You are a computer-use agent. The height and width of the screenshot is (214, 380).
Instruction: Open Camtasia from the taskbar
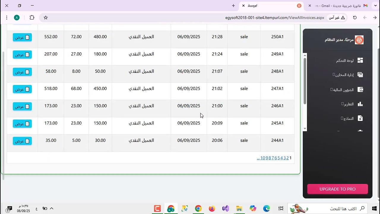[157, 209]
